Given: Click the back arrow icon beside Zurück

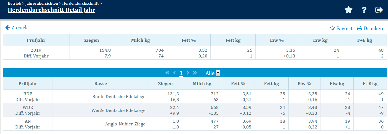Looking at the screenshot, I should pos(8,28).
